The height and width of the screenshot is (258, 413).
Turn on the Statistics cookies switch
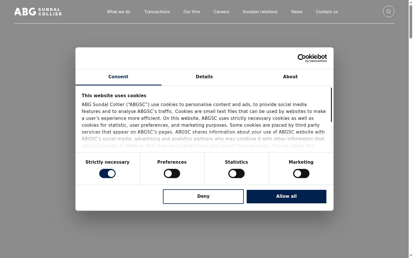(x=236, y=173)
